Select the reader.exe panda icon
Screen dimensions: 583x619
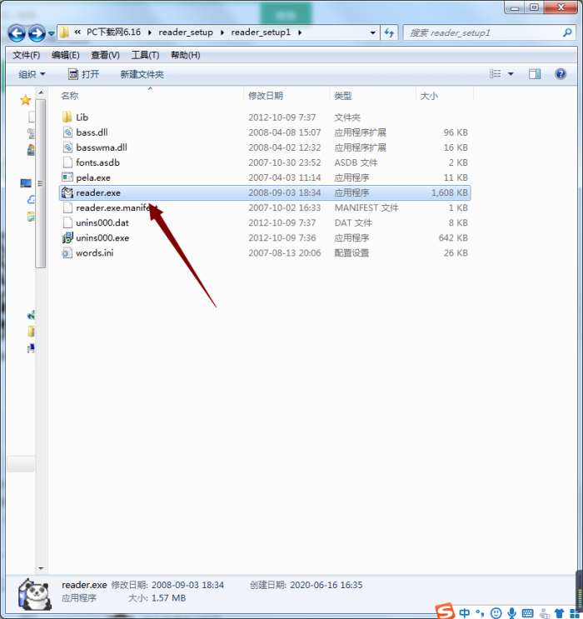coord(67,192)
